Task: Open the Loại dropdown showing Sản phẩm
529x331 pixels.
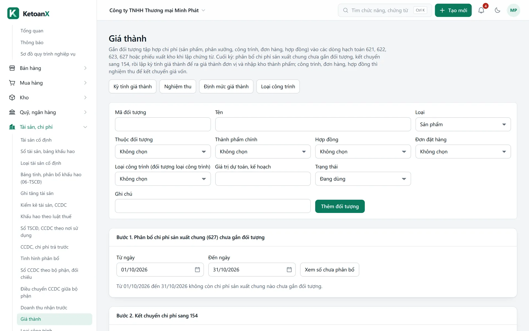Action: click(x=463, y=124)
